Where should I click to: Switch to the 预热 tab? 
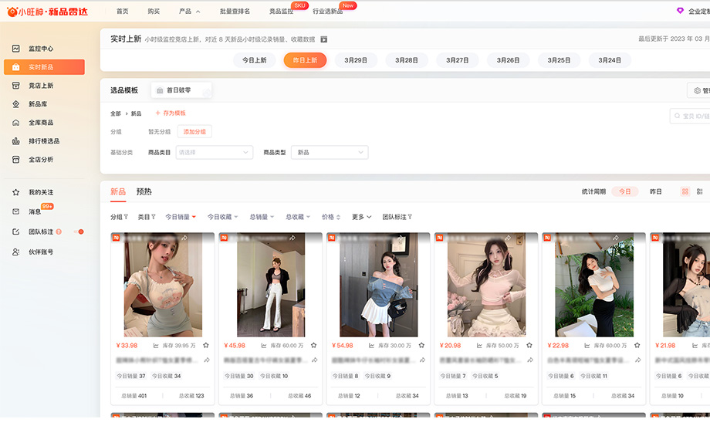point(144,191)
